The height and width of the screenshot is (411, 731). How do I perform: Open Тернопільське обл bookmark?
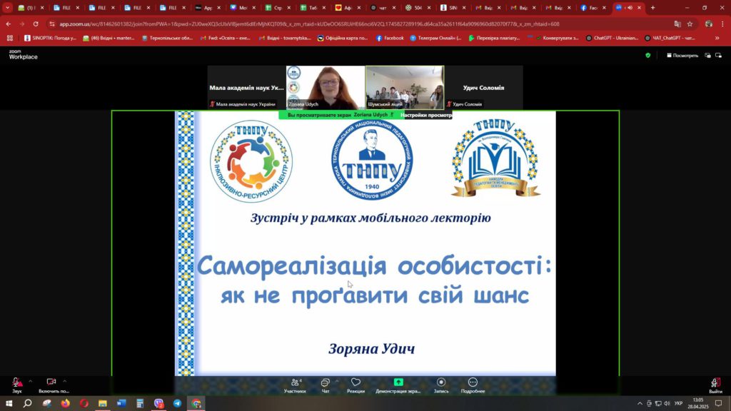pos(167,39)
